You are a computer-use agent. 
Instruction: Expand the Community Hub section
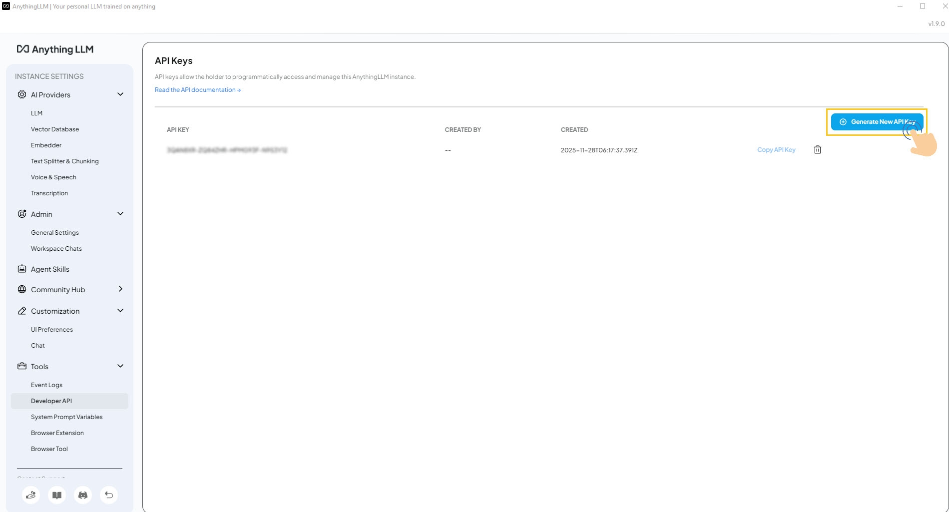coord(120,289)
